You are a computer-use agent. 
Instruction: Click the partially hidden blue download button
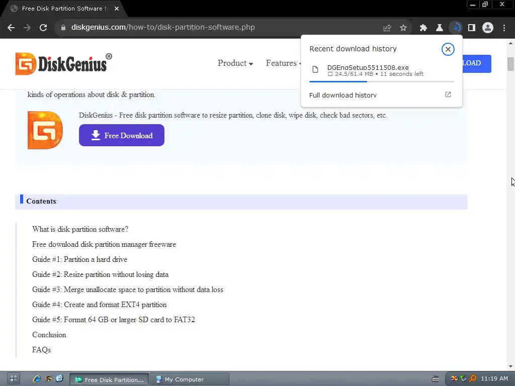(x=477, y=63)
